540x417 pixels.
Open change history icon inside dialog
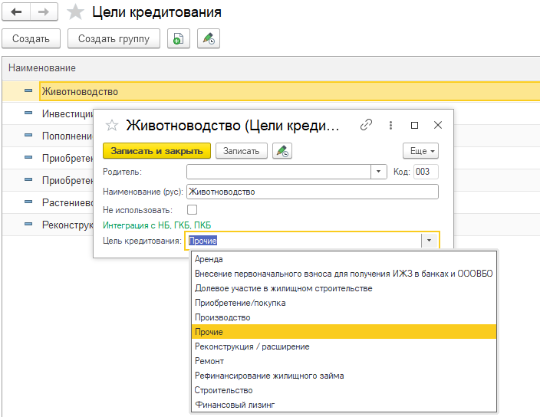pos(282,151)
